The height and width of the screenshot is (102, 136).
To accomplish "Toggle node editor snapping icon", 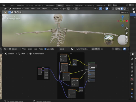I will [x=116, y=49].
